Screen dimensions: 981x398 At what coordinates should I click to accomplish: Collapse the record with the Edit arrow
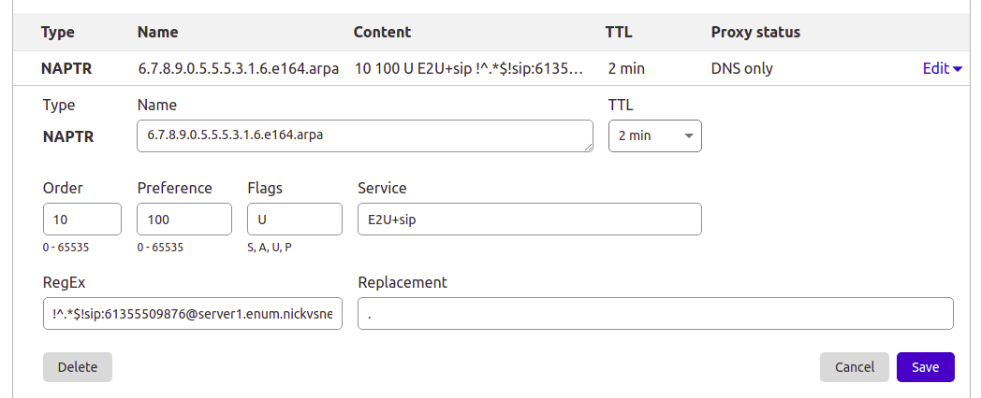pyautogui.click(x=942, y=68)
